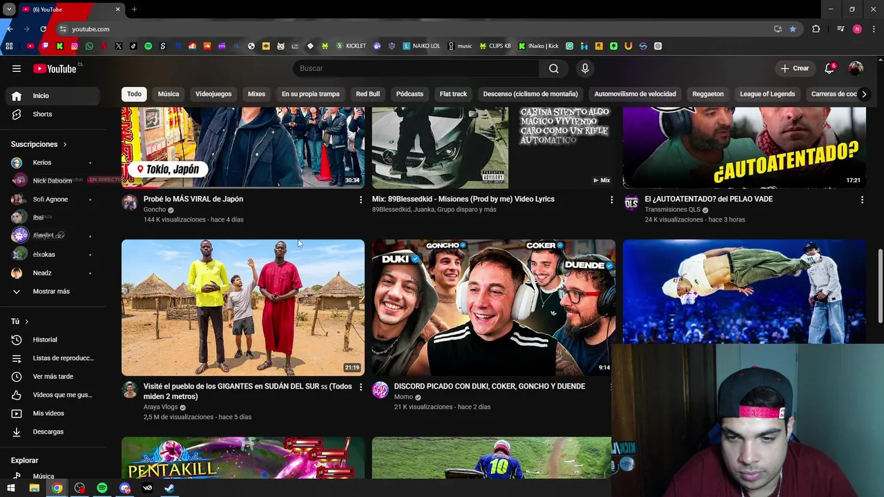Screen dimensions: 884x497
Task: Expand Mostrar más subscriptions
Action: tap(52, 291)
